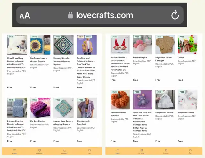Open the Snowman Friends title link
205x158 pixels.
185,113
